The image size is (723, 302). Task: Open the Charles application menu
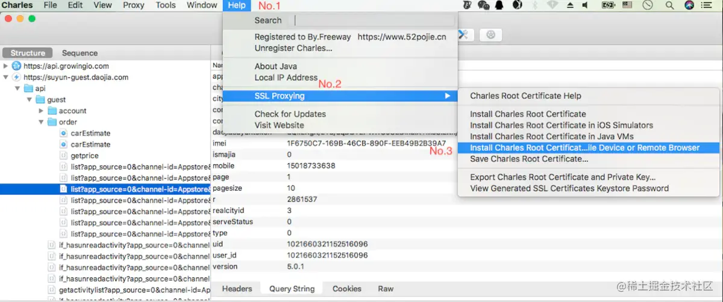click(17, 5)
